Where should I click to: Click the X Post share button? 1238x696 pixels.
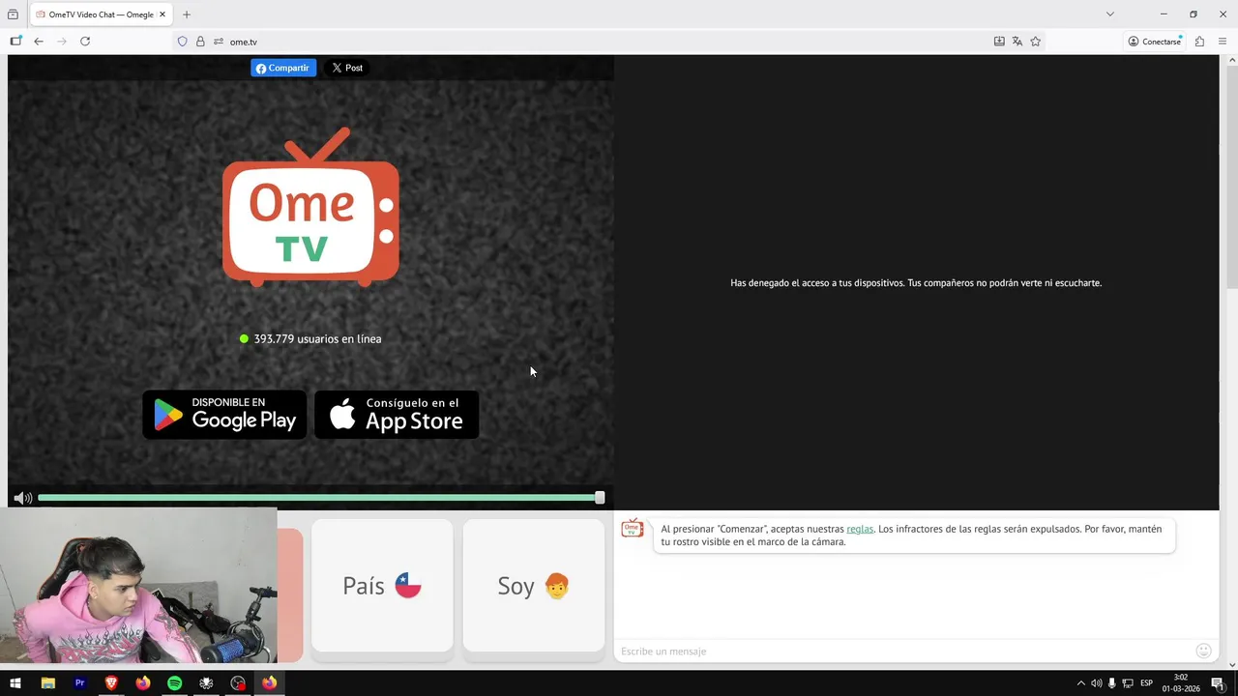tap(347, 68)
